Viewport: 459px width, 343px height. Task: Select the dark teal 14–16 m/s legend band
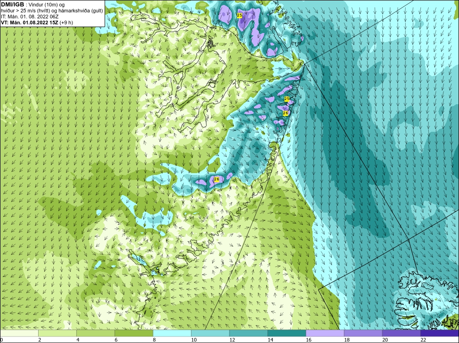pos(287,333)
